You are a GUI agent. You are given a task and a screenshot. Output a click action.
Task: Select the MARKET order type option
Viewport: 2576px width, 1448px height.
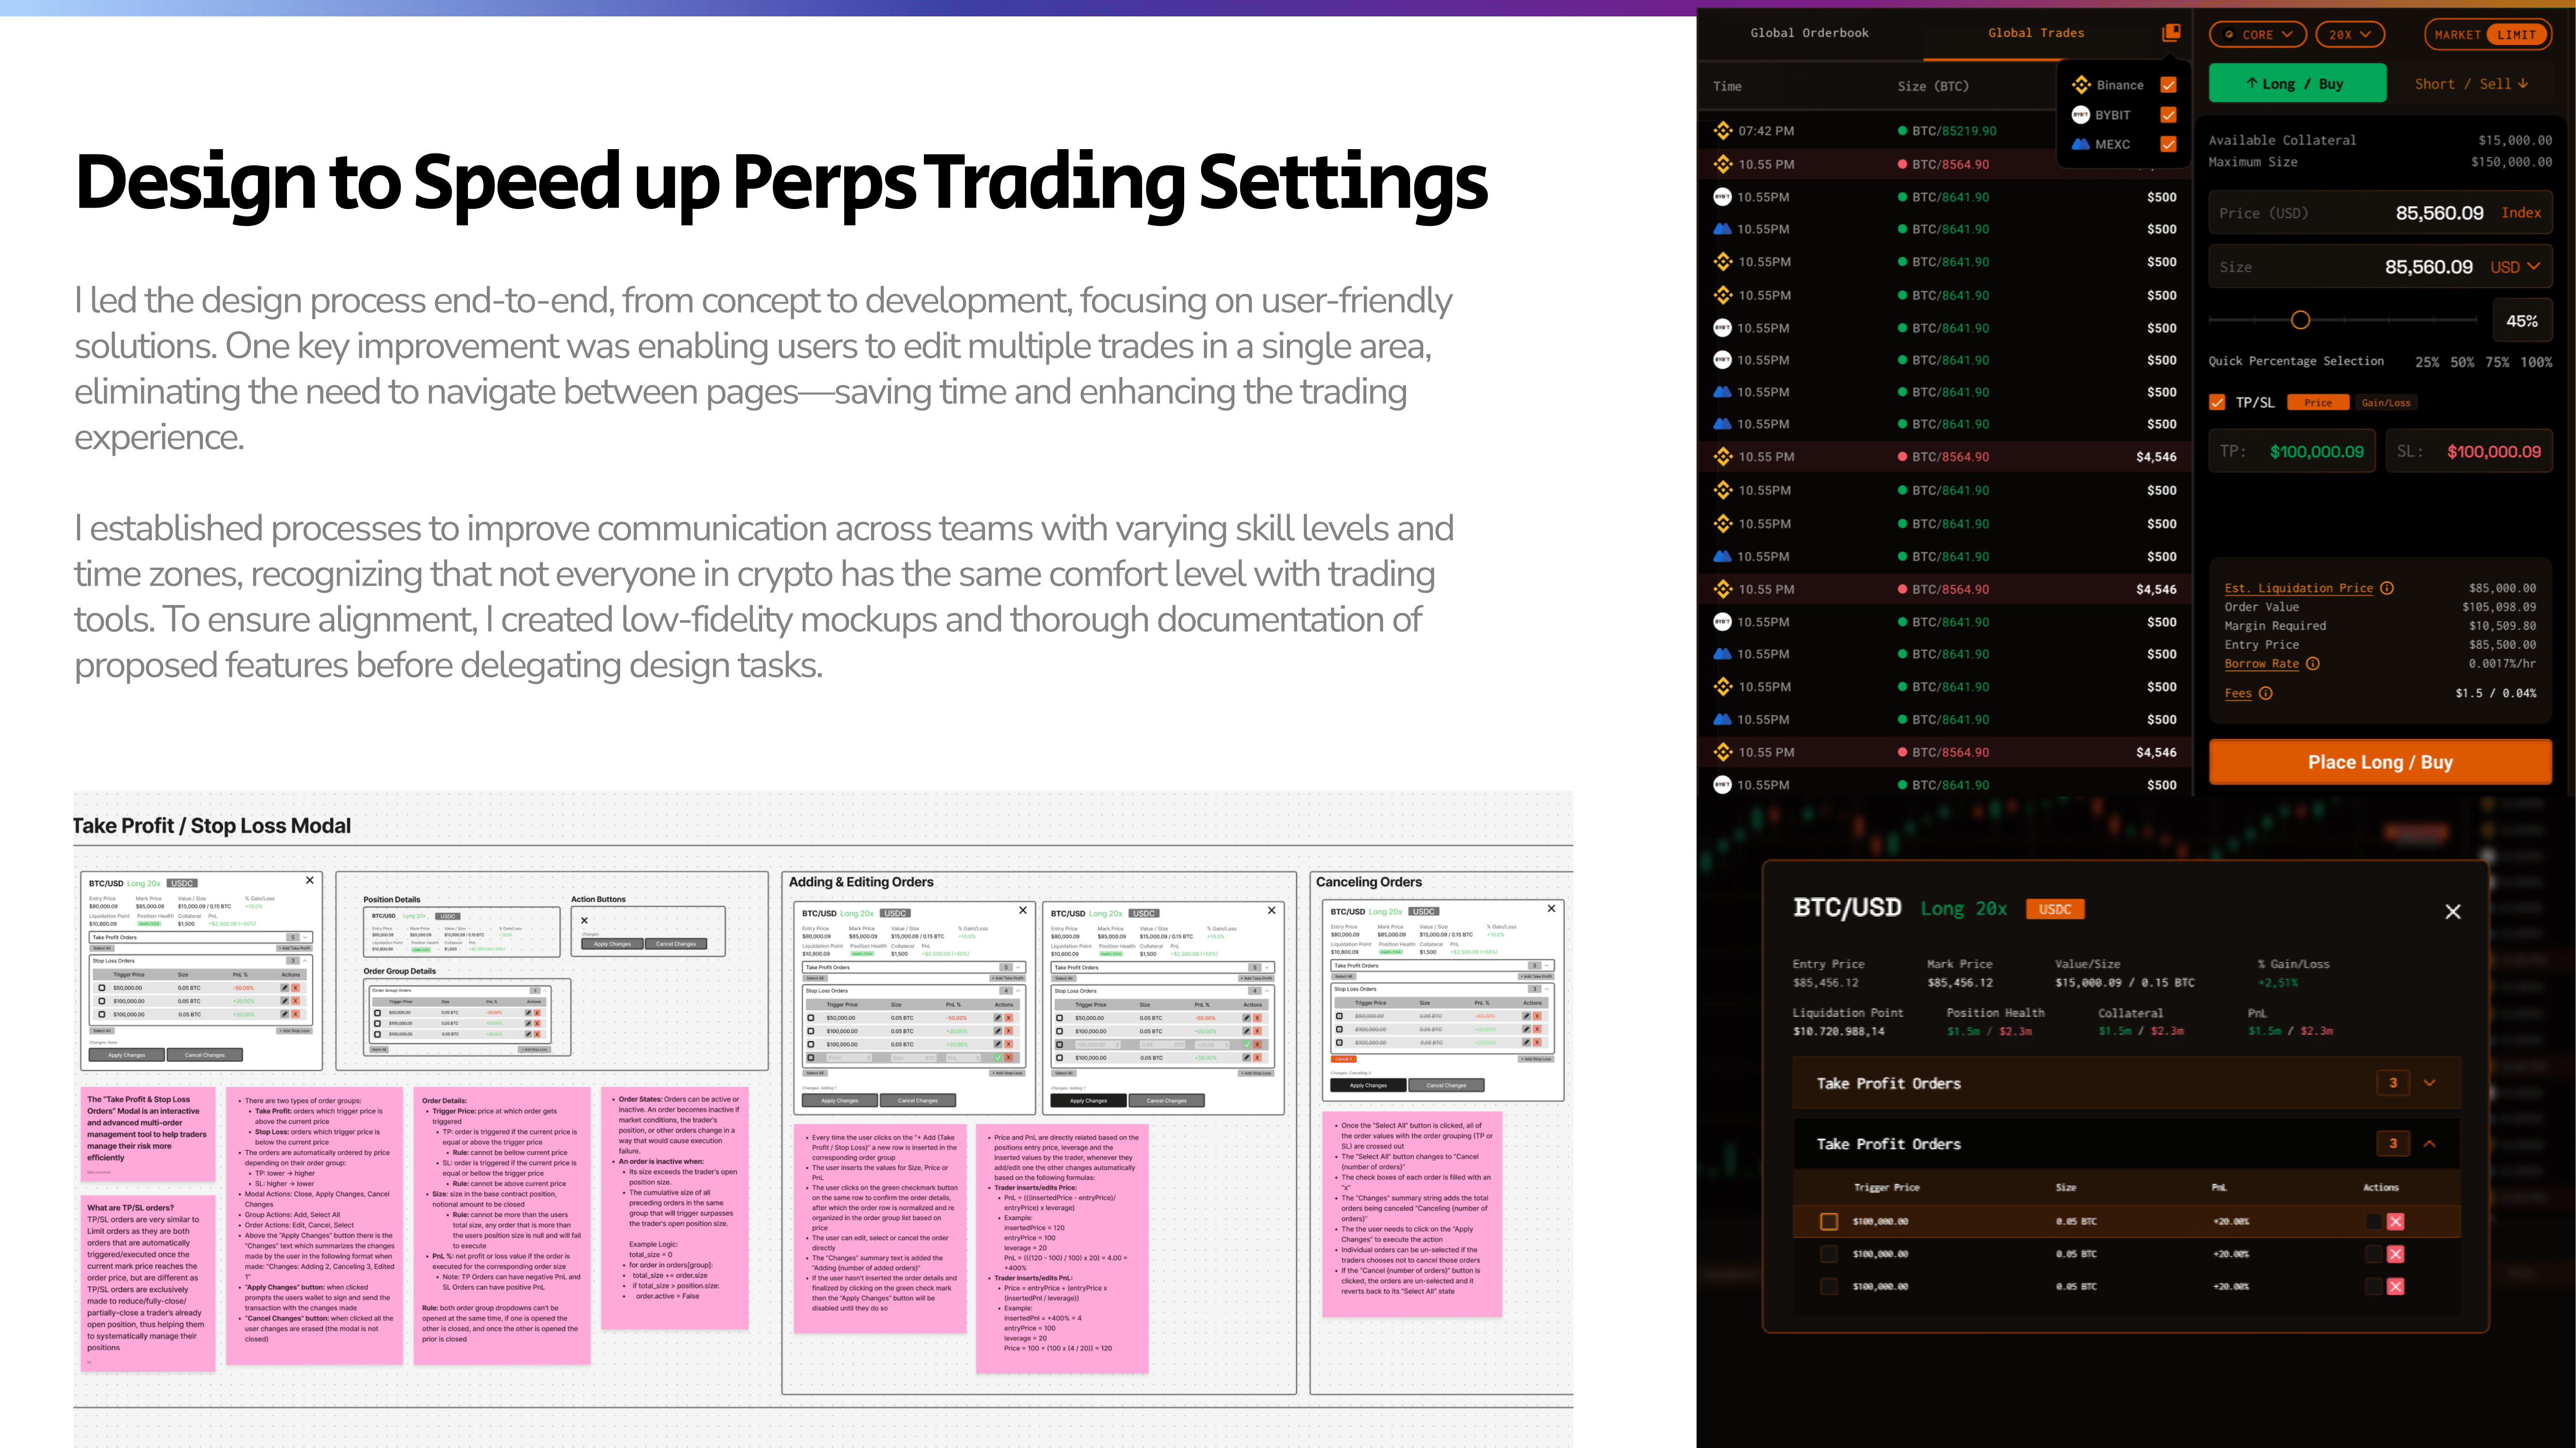pos(2457,35)
